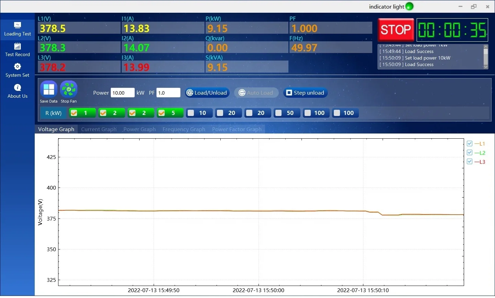Click the green indicator light
The height and width of the screenshot is (298, 495).
click(x=409, y=7)
